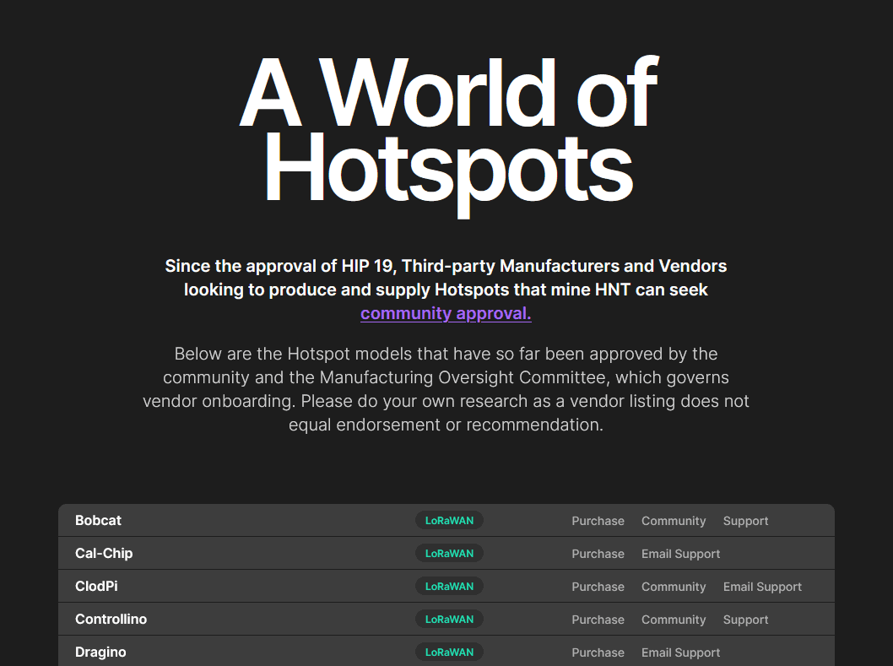Click Email Support for Cal-Chip
The width and height of the screenshot is (893, 666).
(x=680, y=554)
